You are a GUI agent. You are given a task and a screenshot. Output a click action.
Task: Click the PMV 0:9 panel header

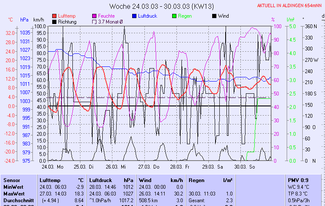298,180
